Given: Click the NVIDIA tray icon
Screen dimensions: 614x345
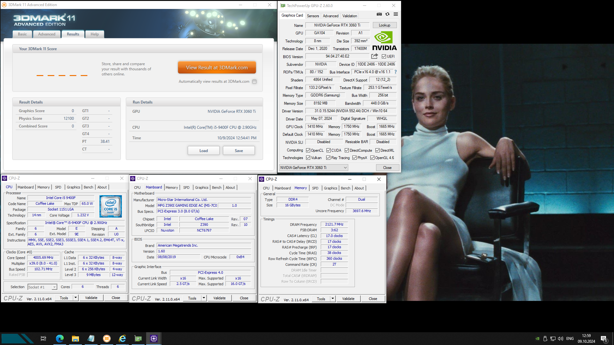Looking at the screenshot, I should (538, 339).
